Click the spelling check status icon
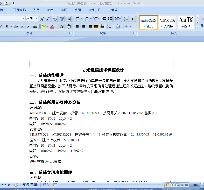The height and width of the screenshot is (190, 204). [16, 185]
